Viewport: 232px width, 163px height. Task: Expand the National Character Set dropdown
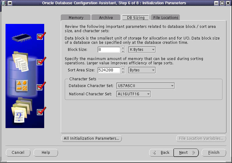pyautogui.click(x=133, y=94)
